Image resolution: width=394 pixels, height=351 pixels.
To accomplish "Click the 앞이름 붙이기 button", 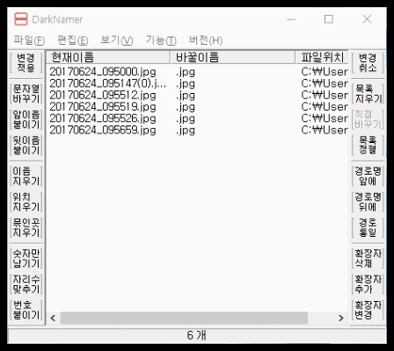I will click(26, 119).
